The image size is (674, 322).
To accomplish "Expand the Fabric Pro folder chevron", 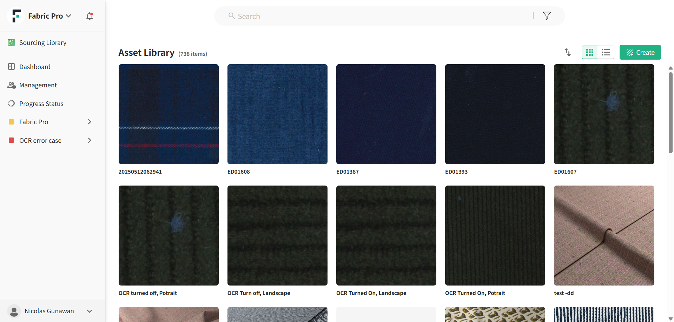I will tap(90, 122).
